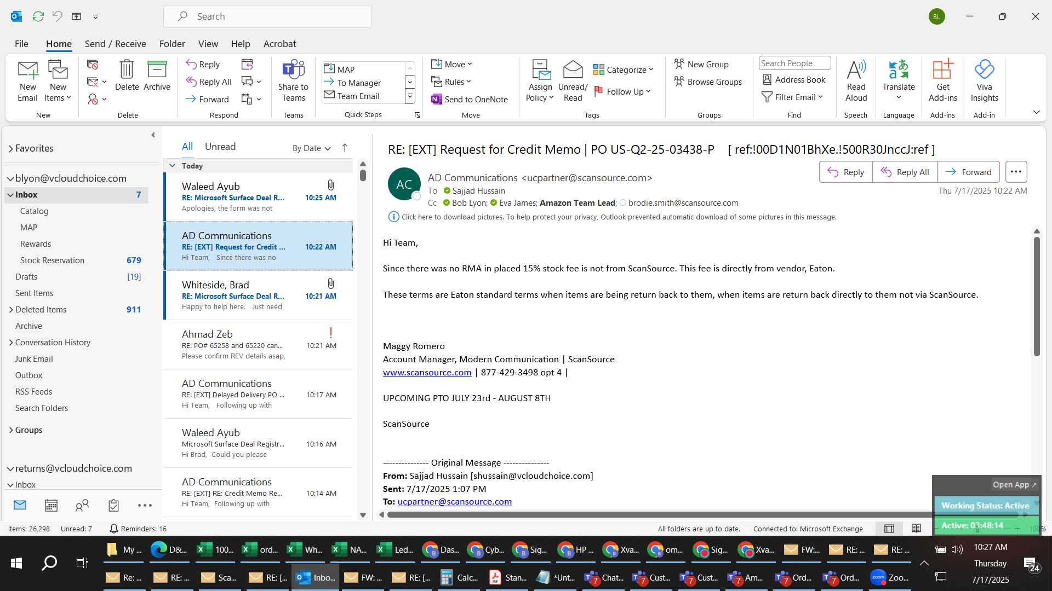
Task: Open Viva Insights add-in
Action: (x=984, y=81)
